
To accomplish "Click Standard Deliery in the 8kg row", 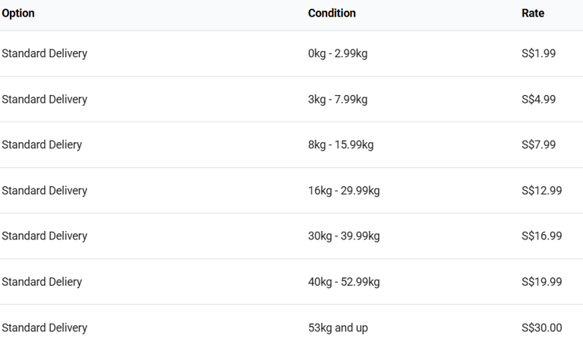I will (42, 145).
